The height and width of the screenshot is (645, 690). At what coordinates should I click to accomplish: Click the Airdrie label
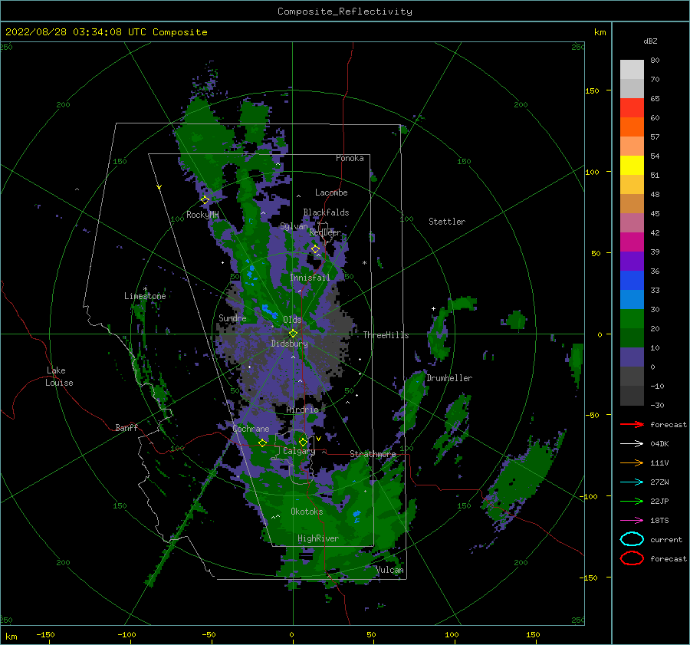tap(302, 410)
